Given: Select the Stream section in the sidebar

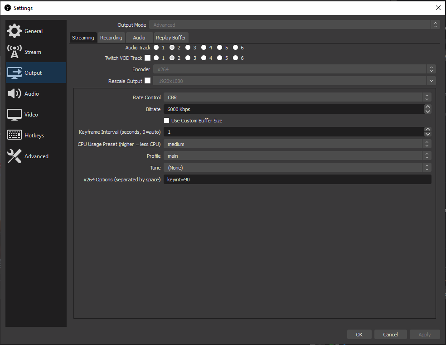Looking at the screenshot, I should (14, 52).
